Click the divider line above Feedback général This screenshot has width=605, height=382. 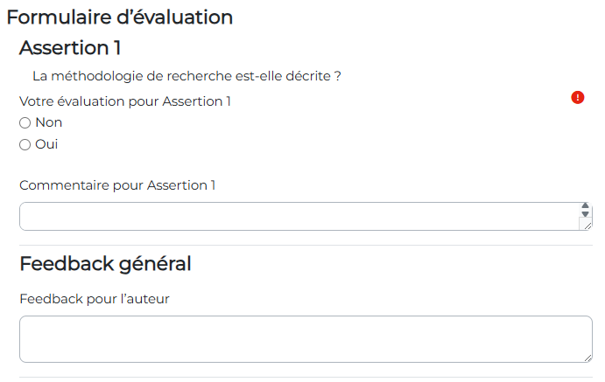(x=305, y=246)
